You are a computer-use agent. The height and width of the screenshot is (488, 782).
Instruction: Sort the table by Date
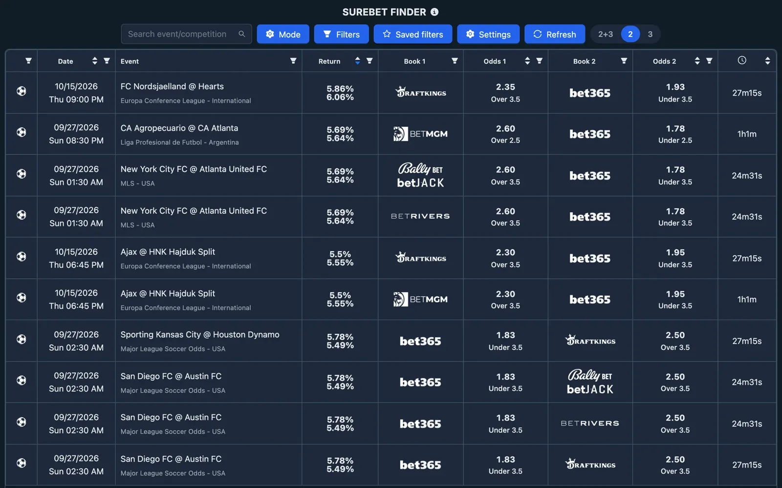pyautogui.click(x=94, y=61)
